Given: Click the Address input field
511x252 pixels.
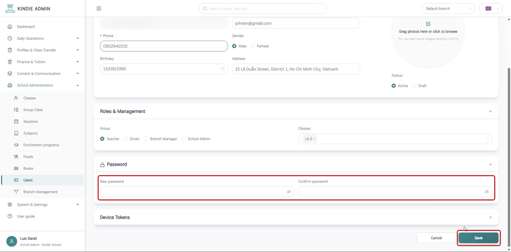Looking at the screenshot, I should click(296, 69).
